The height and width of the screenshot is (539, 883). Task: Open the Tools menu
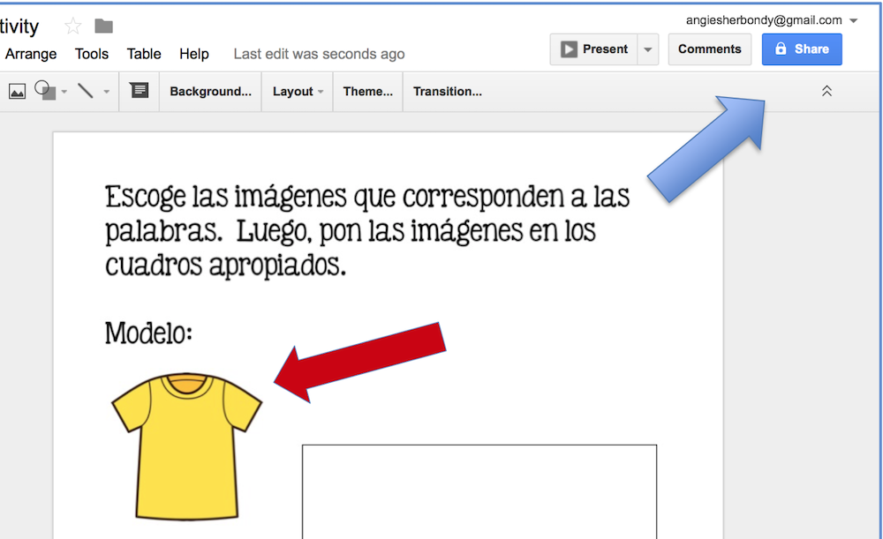tap(92, 54)
